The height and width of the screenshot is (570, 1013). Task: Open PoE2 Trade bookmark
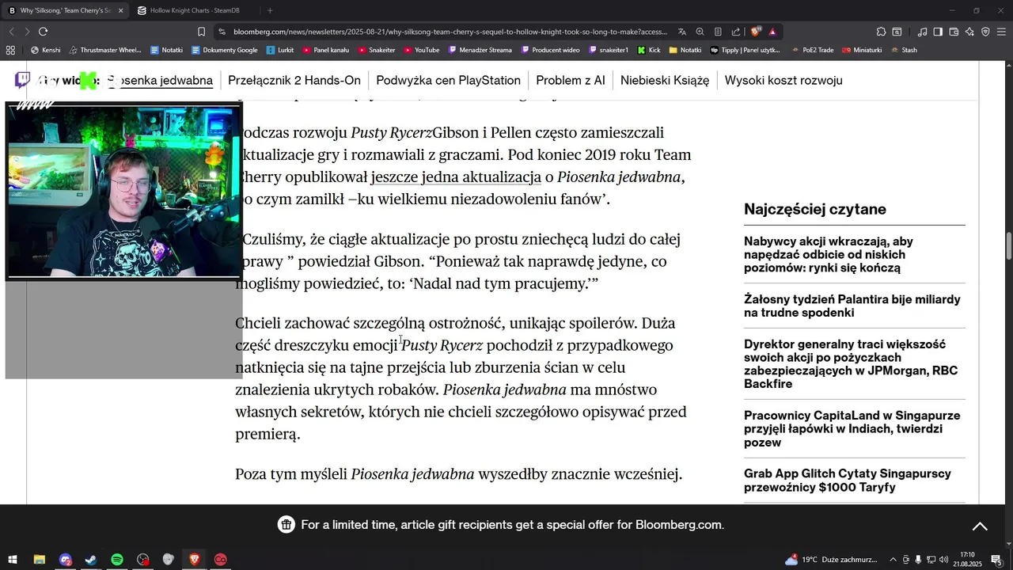tap(812, 50)
